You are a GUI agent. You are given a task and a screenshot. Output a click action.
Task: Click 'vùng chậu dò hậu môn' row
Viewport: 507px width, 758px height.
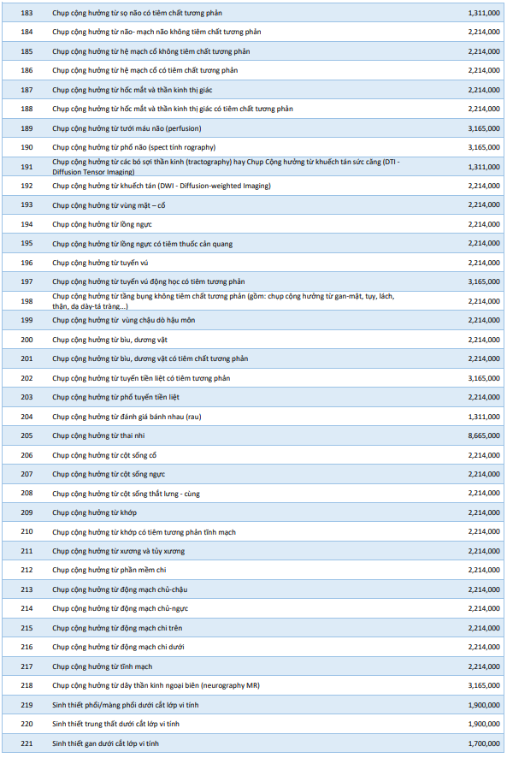[124, 321]
